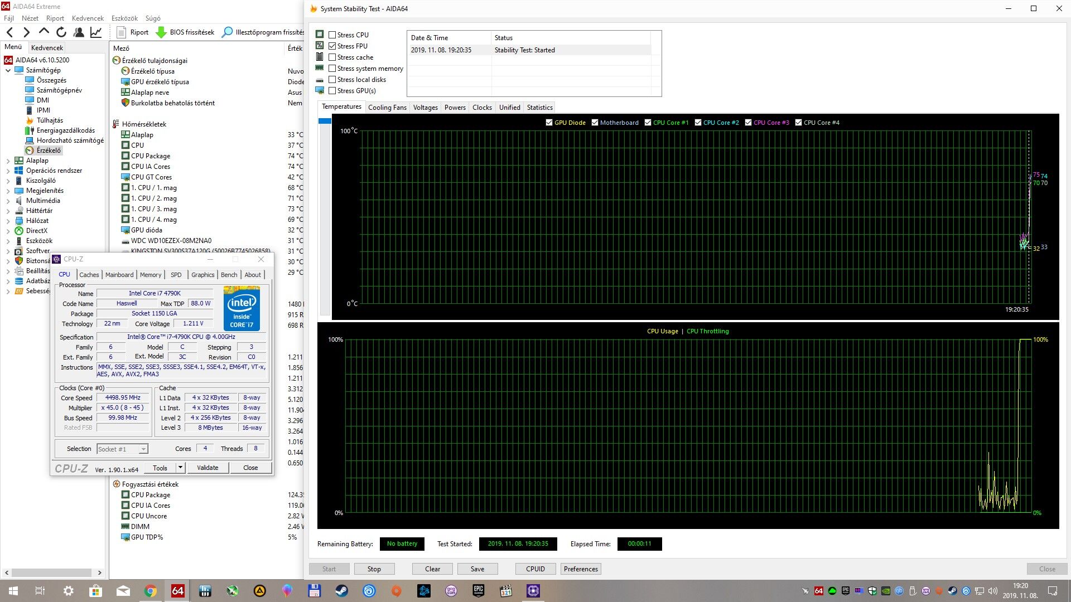This screenshot has width=1071, height=602.
Task: Click the graph chart toolbar icon
Action: click(x=96, y=32)
